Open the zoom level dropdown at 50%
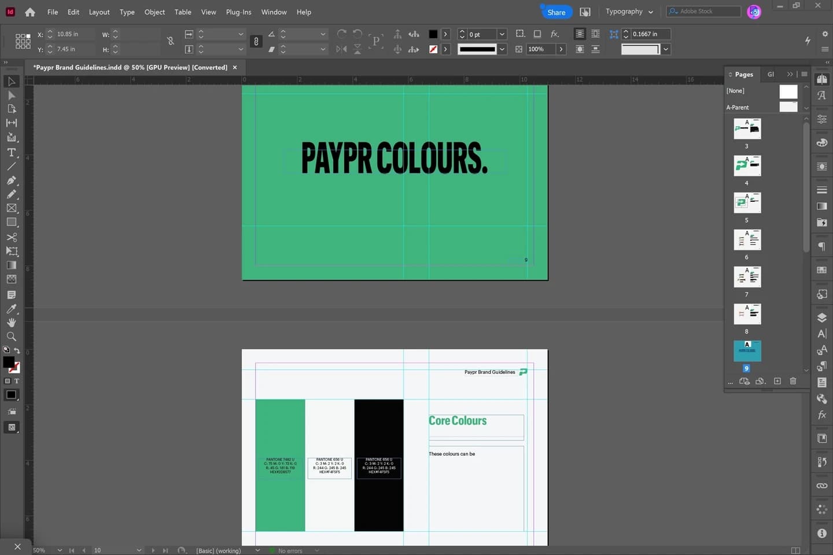The image size is (833, 555). tap(60, 550)
